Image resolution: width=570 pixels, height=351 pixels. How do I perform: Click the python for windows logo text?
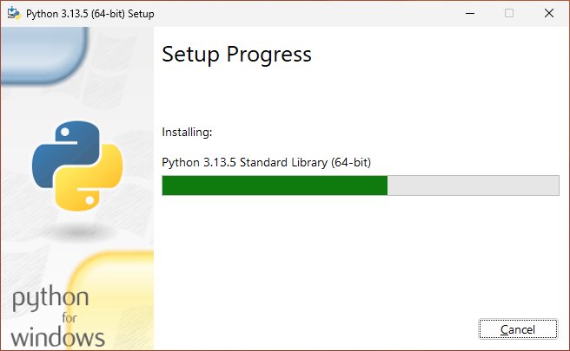57,316
